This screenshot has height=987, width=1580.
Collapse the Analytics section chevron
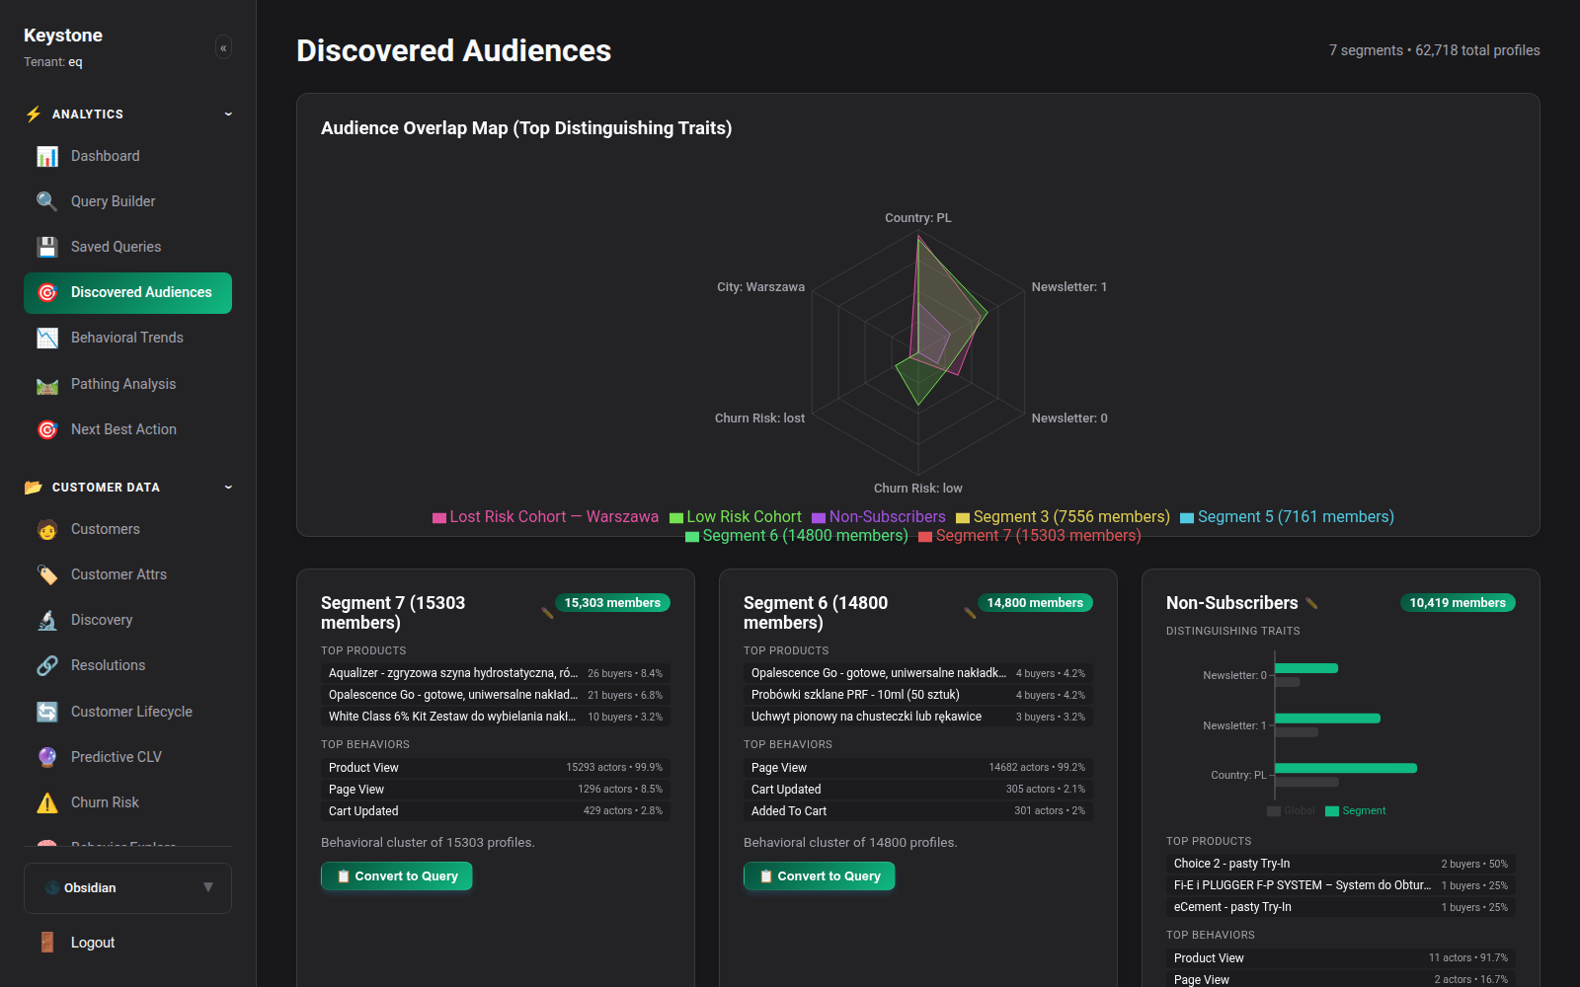tap(228, 114)
